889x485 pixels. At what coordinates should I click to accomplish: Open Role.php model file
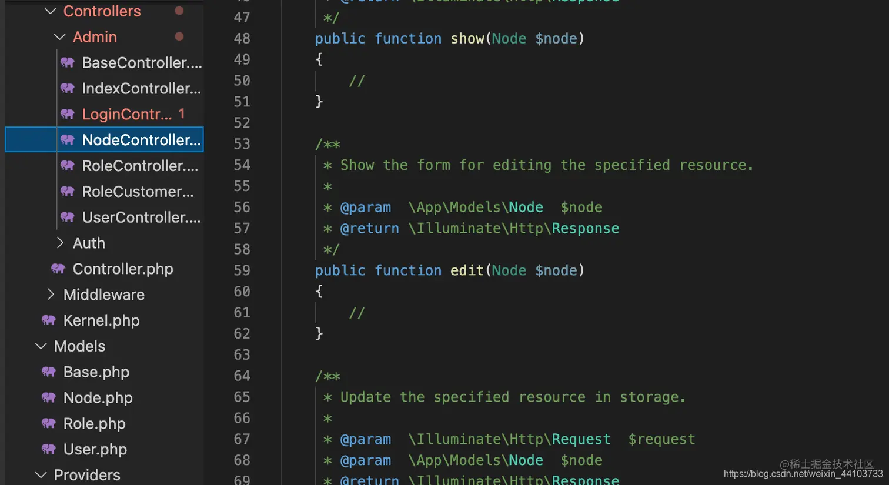94,423
